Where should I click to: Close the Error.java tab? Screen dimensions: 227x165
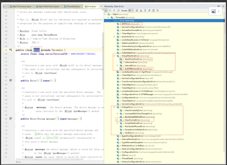tap(97, 6)
